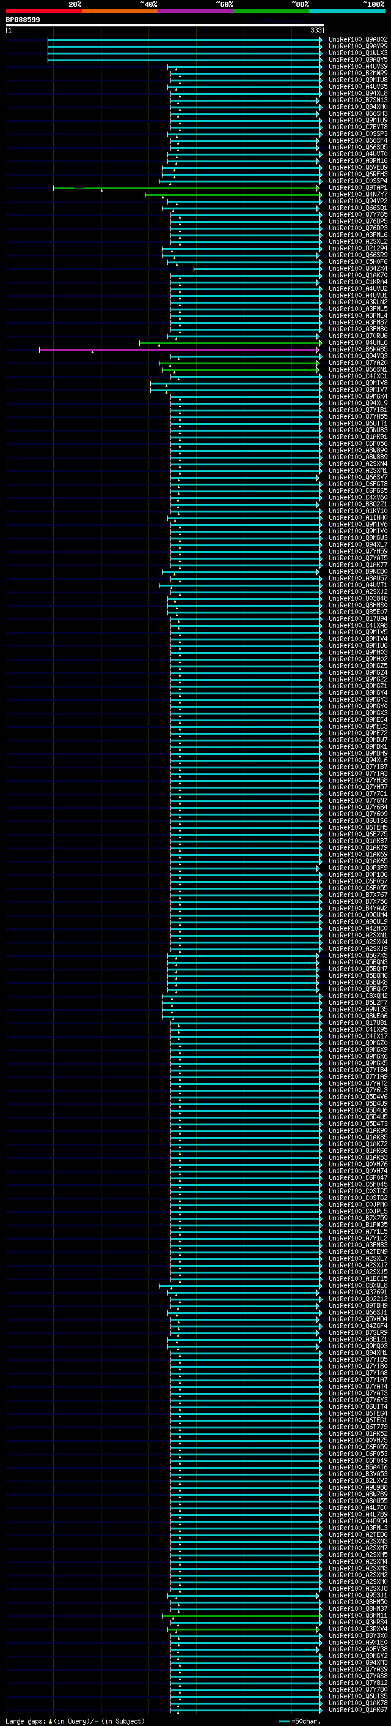Open the UniRef100_A8W890 hit

point(358,450)
